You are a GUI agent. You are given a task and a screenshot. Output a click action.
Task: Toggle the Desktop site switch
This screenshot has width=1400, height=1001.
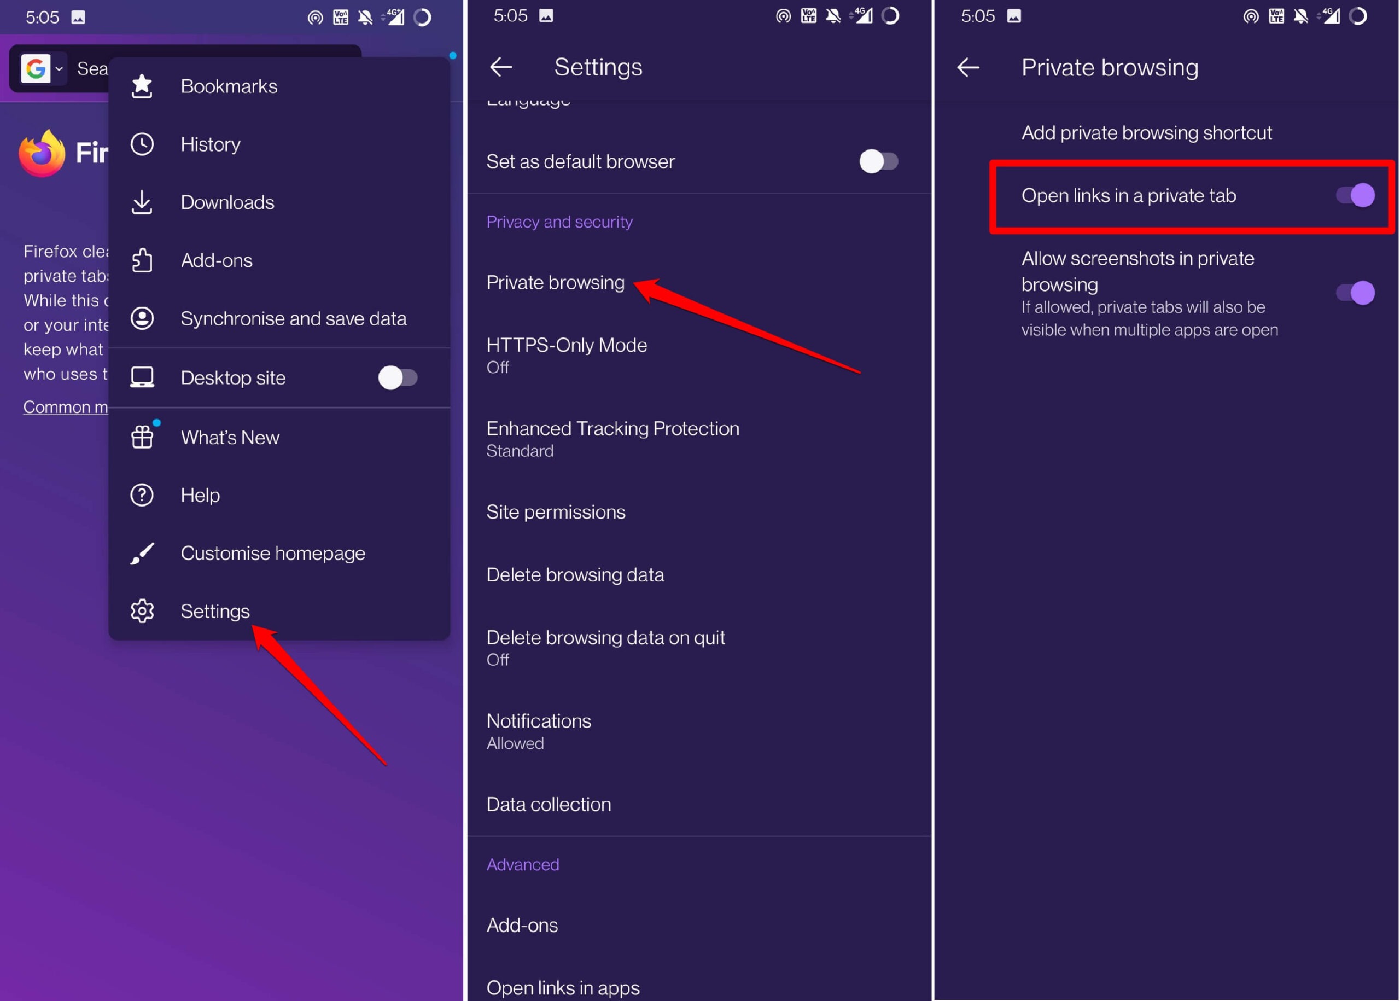coord(398,377)
